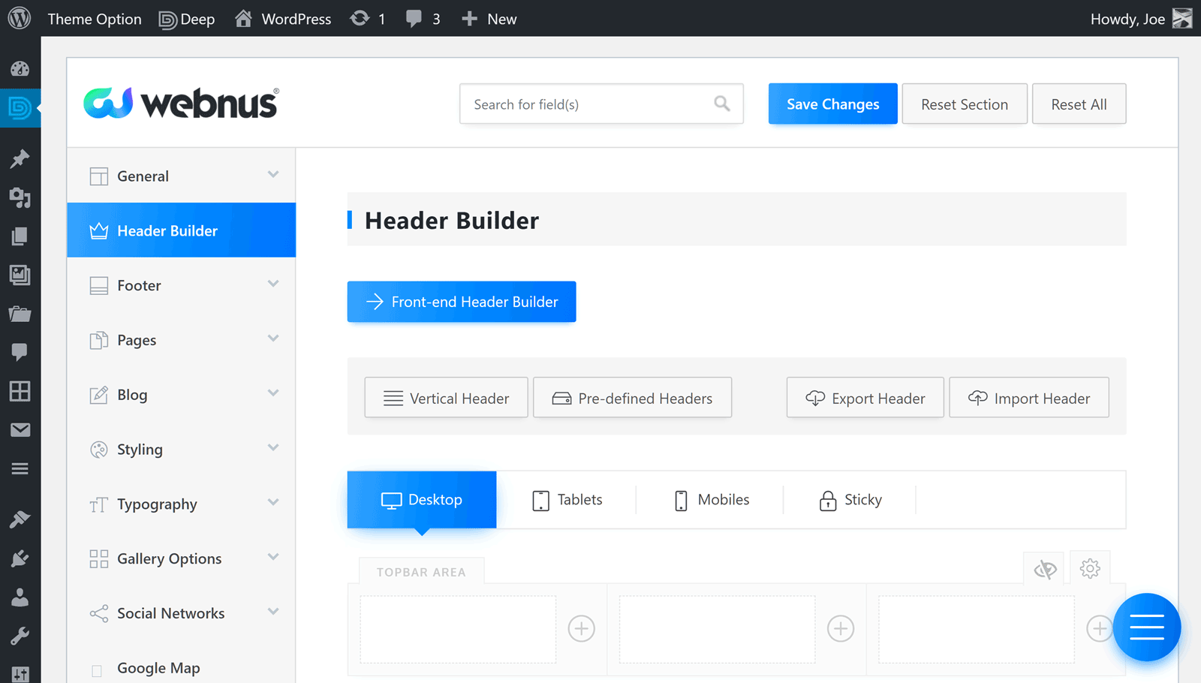The image size is (1201, 683).
Task: Select the Deep theme icon in the admin sidebar
Action: pyautogui.click(x=20, y=108)
